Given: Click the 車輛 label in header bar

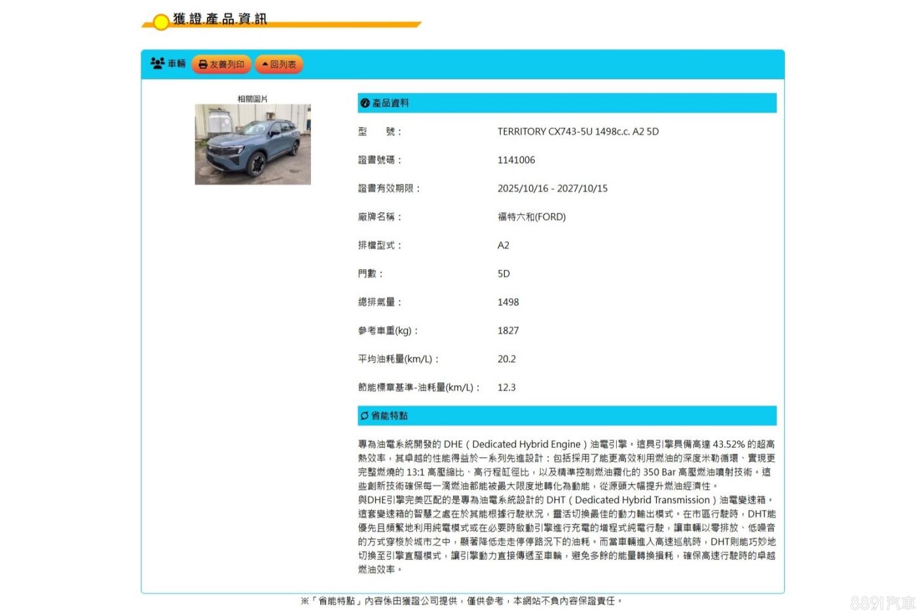Looking at the screenshot, I should 177,64.
